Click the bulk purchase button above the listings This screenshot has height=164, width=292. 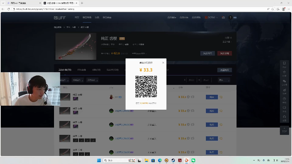(224, 70)
